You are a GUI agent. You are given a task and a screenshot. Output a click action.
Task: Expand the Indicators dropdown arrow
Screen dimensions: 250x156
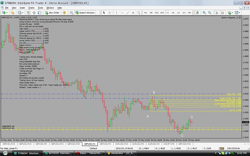pyautogui.click(x=232, y=13)
